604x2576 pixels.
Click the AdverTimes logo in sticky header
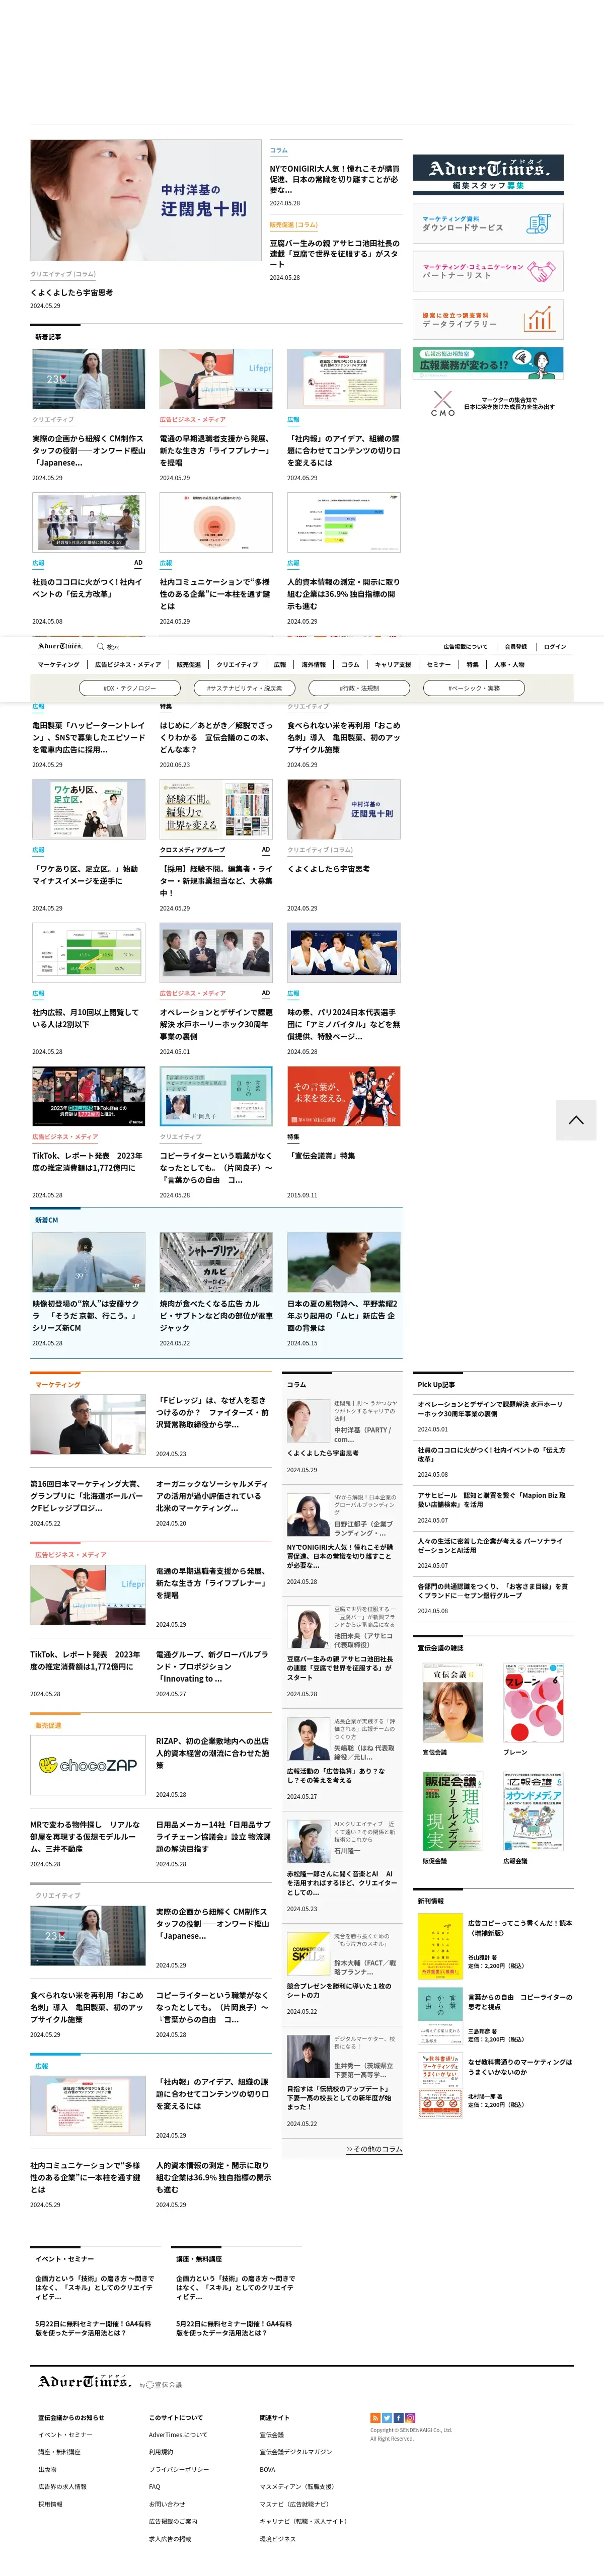coord(61,647)
